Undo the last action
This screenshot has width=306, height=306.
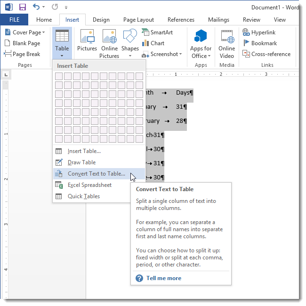click(36, 7)
